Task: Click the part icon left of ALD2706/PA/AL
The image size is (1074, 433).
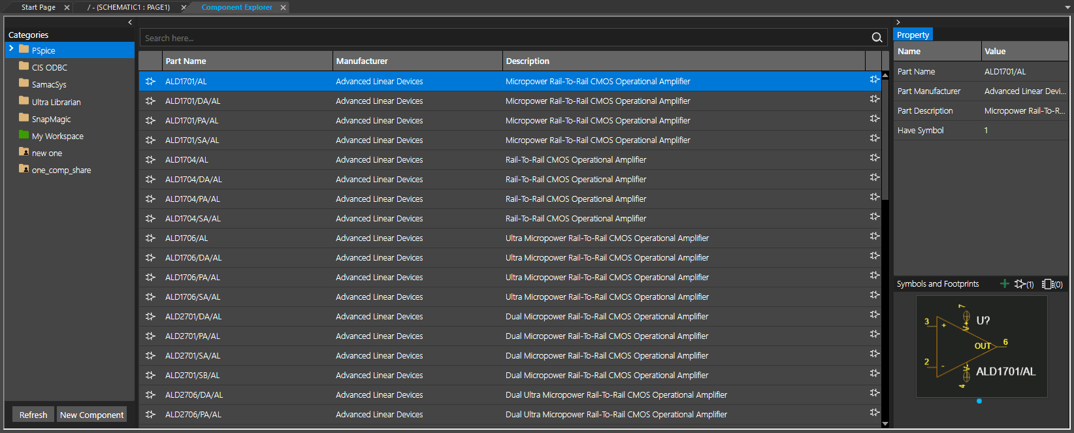Action: pos(150,415)
